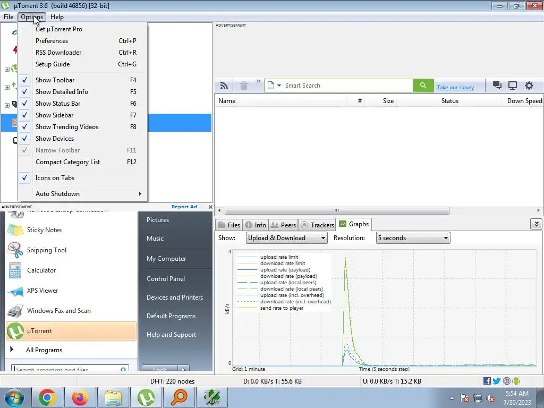544x408 pixels.
Task: Click the horizontal scrollbar thumb in torrent list
Action: click(x=336, y=210)
